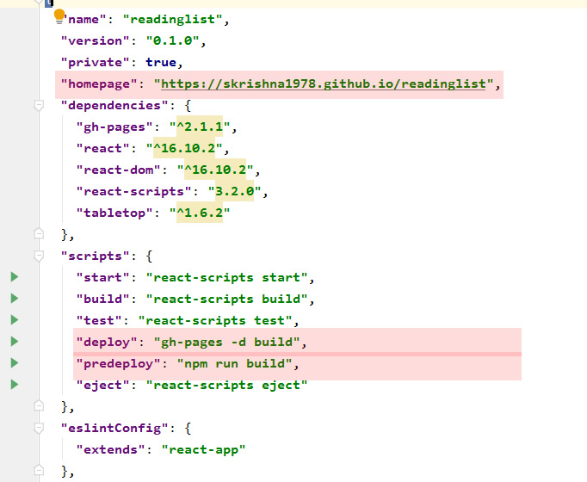Click the "gh-pages -d build" deploy value
Viewport: 587px width, 482px height.
click(227, 342)
